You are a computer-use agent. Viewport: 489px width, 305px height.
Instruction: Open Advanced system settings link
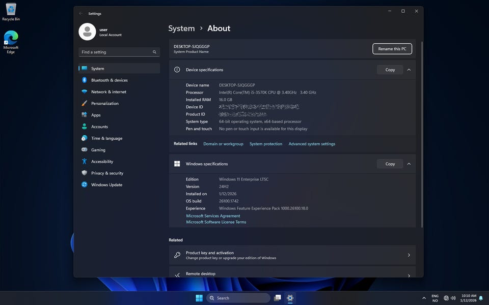[x=312, y=144]
